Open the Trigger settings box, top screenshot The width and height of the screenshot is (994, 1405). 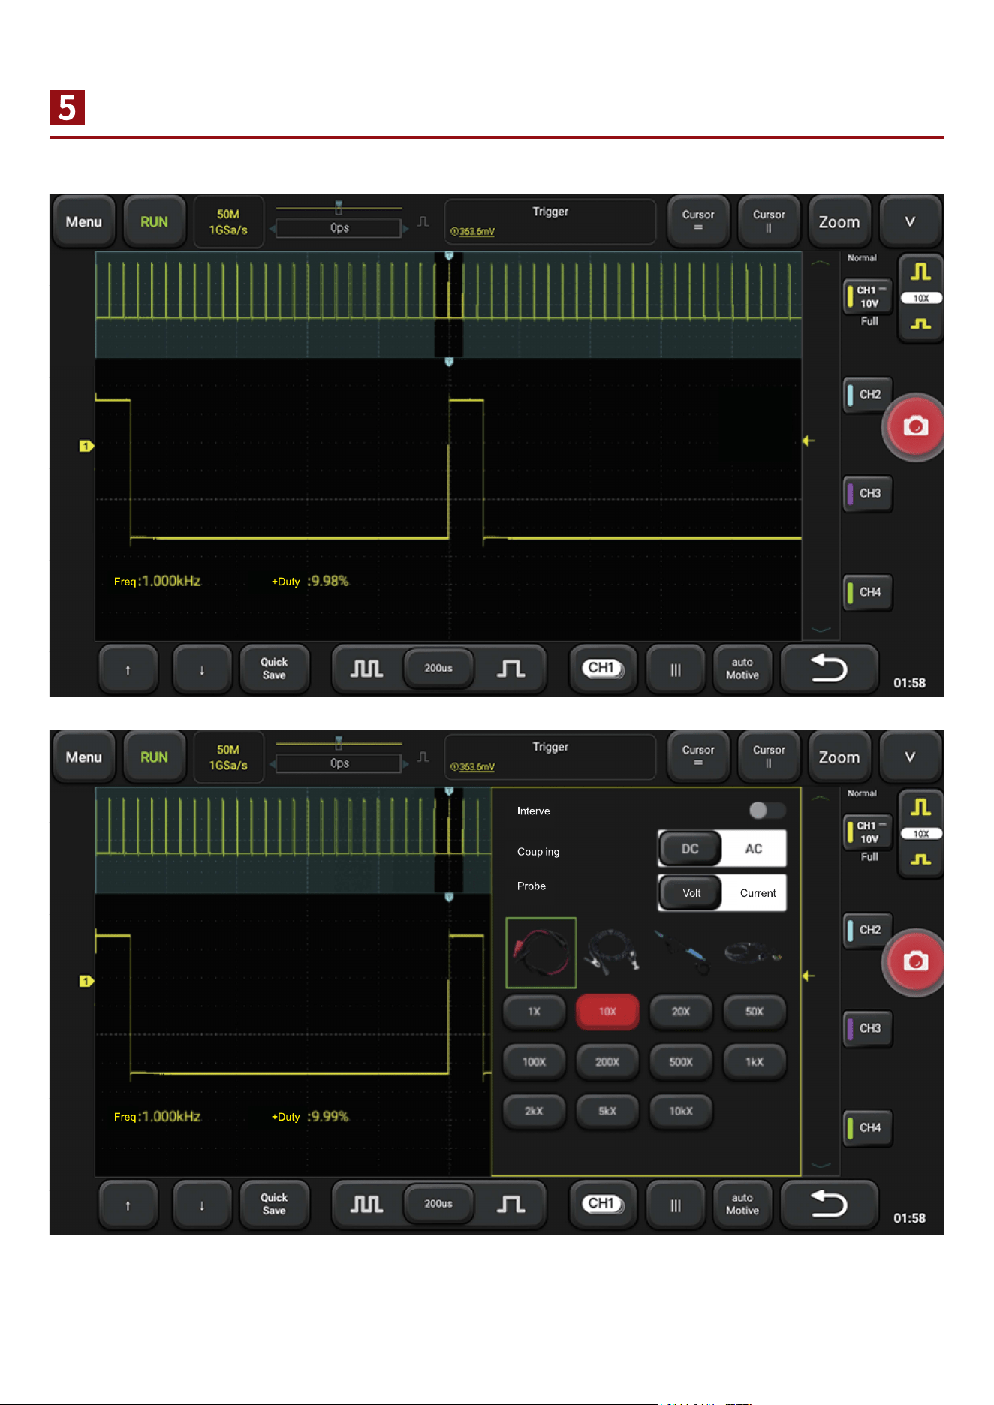[x=550, y=221]
